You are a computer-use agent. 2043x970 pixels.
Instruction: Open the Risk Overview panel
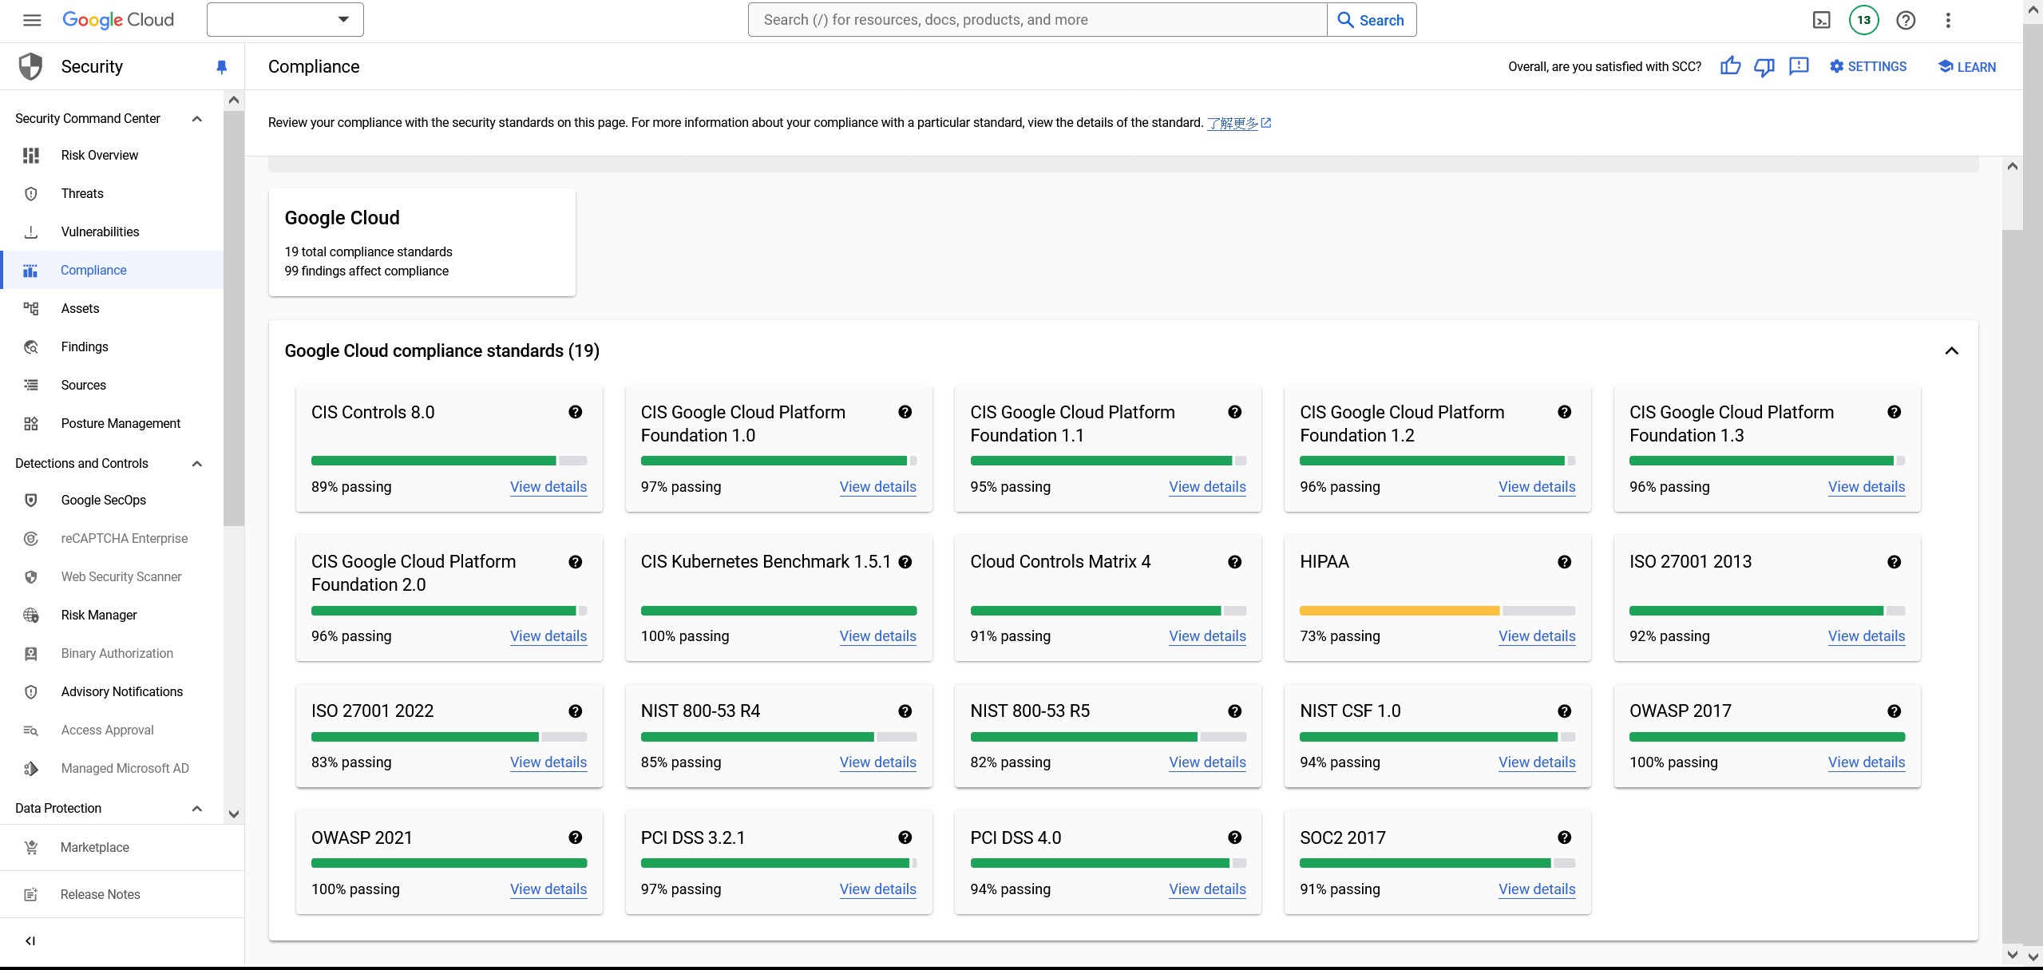point(99,155)
